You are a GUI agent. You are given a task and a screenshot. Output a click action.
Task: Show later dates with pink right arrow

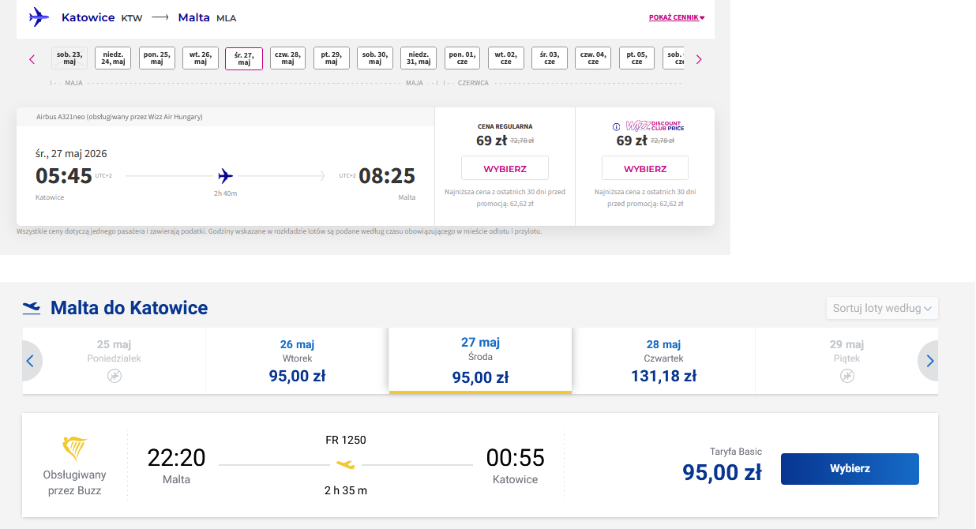tap(699, 59)
